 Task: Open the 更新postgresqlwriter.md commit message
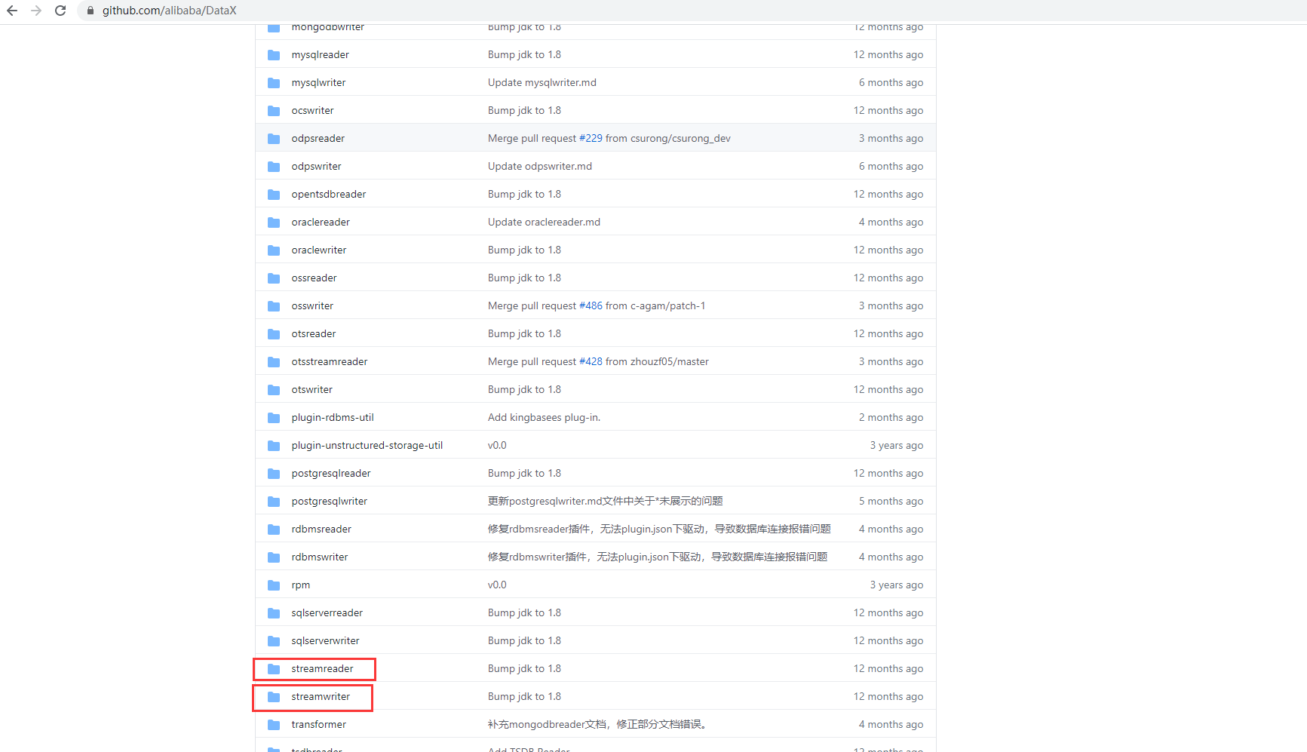coord(606,502)
